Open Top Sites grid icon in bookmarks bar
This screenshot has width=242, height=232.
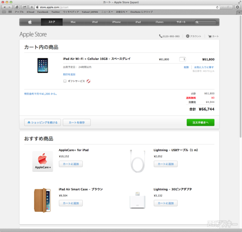click(x=10, y=12)
